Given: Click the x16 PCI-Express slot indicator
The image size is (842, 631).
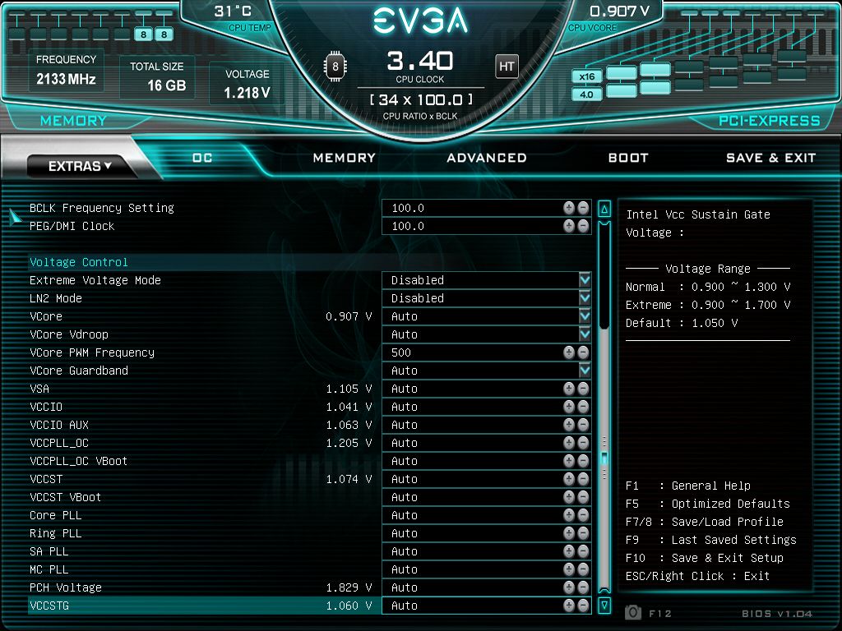Looking at the screenshot, I should [x=586, y=76].
